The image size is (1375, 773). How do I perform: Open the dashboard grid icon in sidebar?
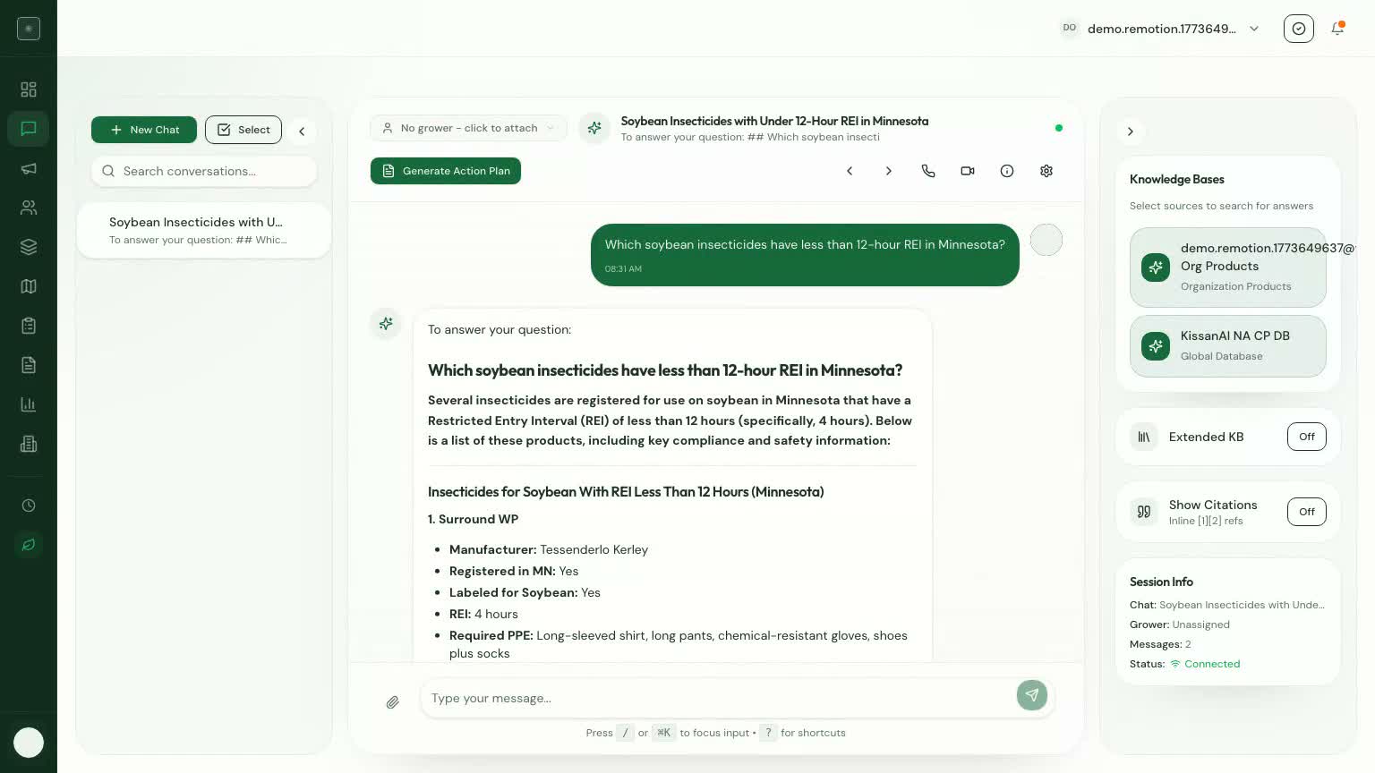29,89
